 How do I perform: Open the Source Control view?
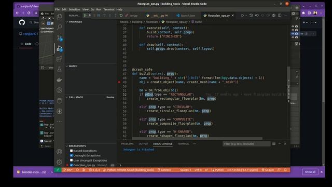click(60, 38)
